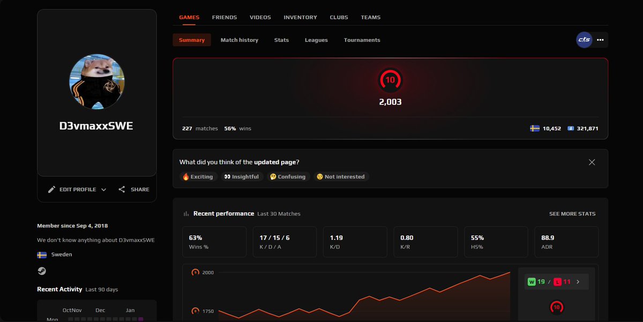The image size is (643, 322).
Task: Click the pencil Edit Profile icon
Action: click(x=52, y=190)
